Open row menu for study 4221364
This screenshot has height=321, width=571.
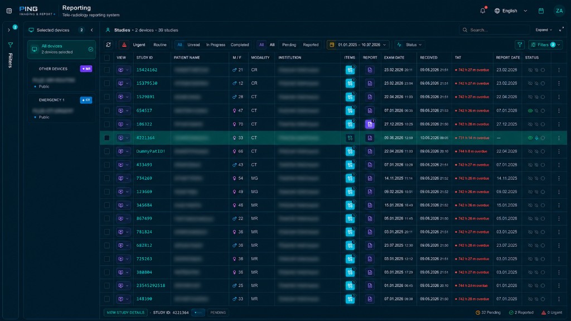coord(559,138)
